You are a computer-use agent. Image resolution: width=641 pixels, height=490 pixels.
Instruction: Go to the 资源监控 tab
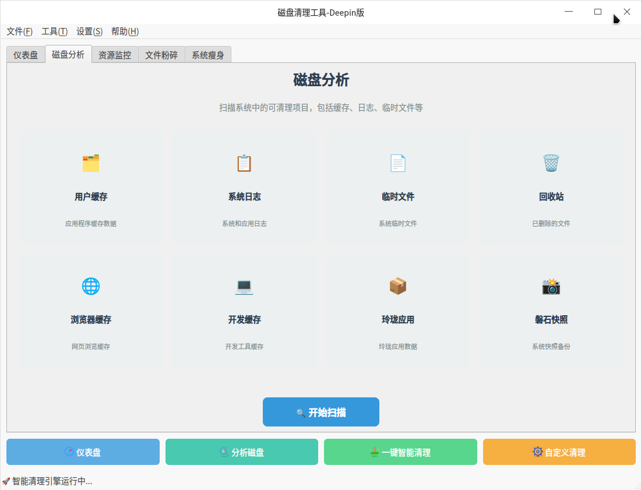(x=115, y=55)
